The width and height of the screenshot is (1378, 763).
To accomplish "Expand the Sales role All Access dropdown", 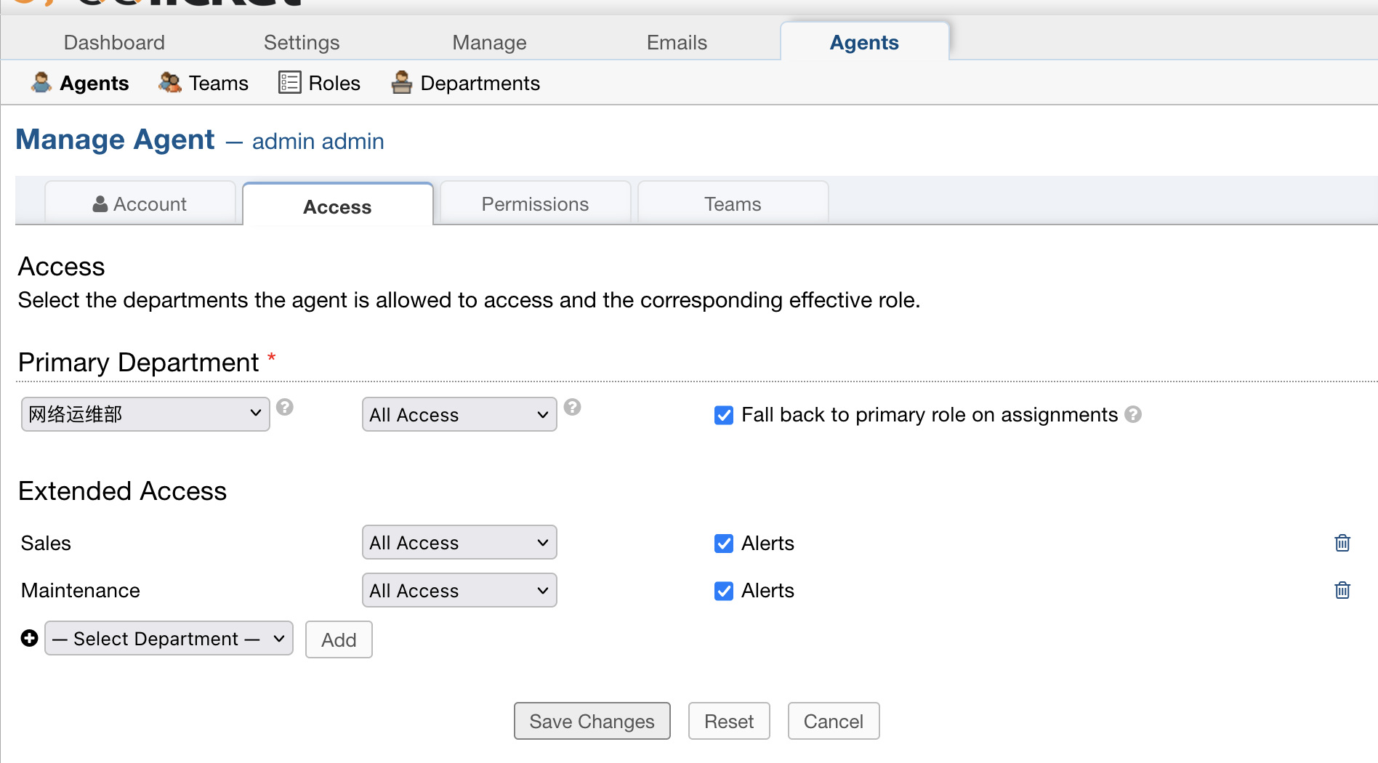I will 459,543.
